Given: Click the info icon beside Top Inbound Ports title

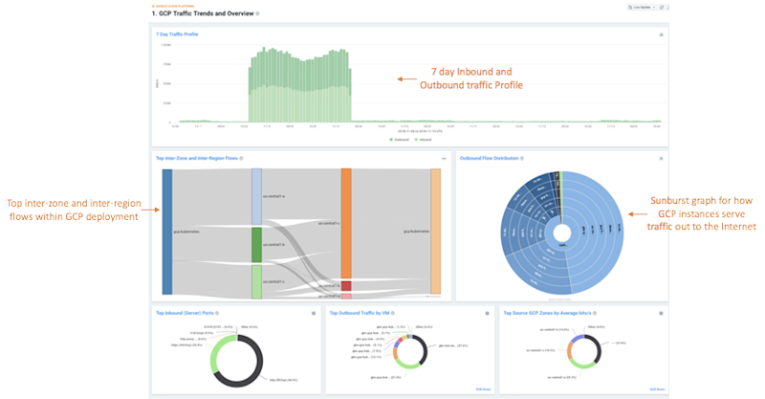Looking at the screenshot, I should [x=217, y=313].
